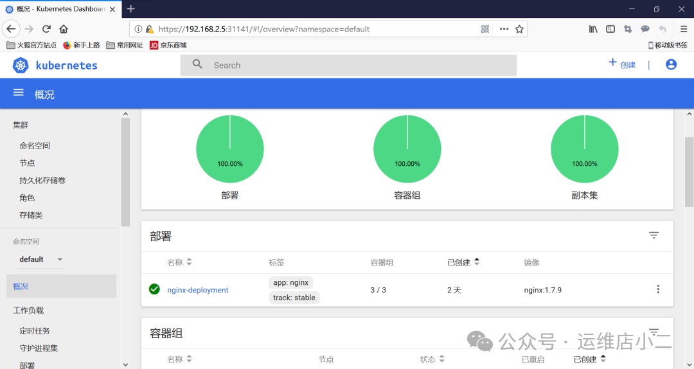Open the Firefox application menu

pyautogui.click(x=684, y=29)
